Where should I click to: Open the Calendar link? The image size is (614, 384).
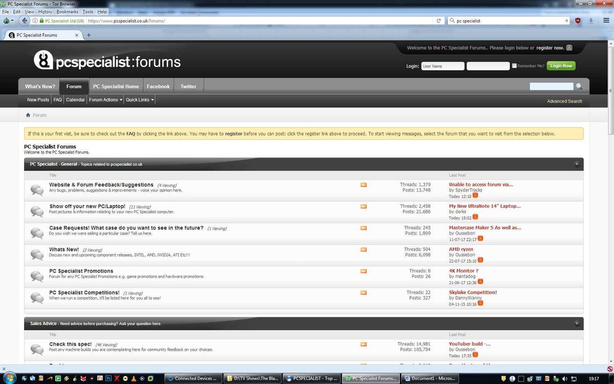pos(75,100)
